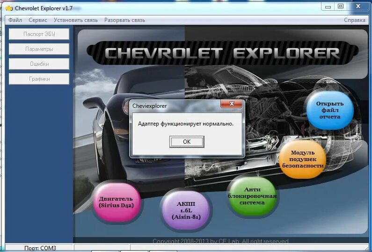Maximize the Chevrolet Explorer window
The width and height of the screenshot is (372, 252).
tap(341, 7)
